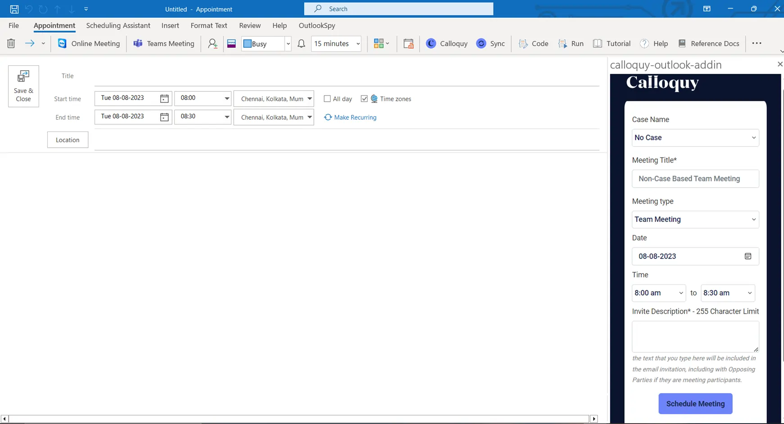
Task: Open the Help ribbon tab
Action: (280, 26)
